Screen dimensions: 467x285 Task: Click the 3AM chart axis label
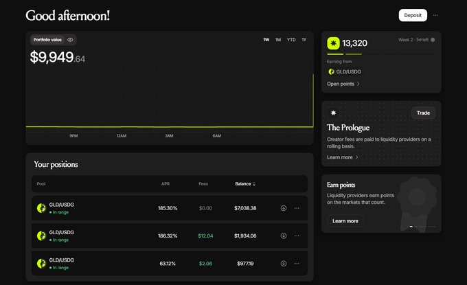pyautogui.click(x=169, y=136)
